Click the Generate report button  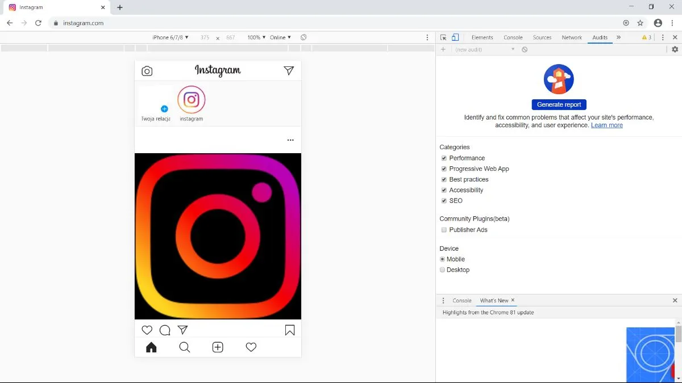point(559,104)
